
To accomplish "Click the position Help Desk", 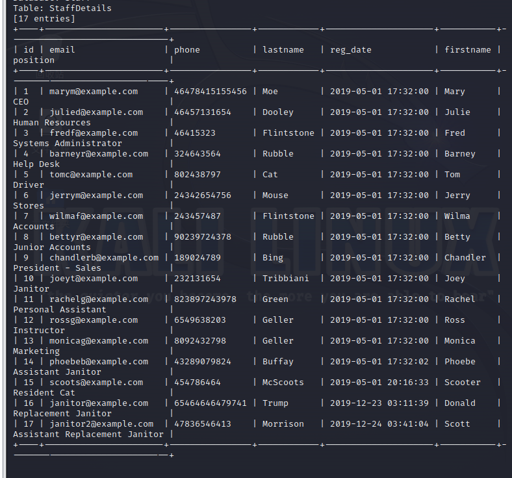I will pyautogui.click(x=36, y=164).
